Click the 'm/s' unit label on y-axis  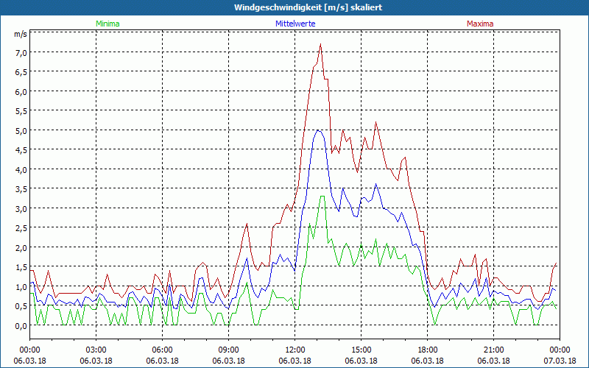click(x=21, y=34)
